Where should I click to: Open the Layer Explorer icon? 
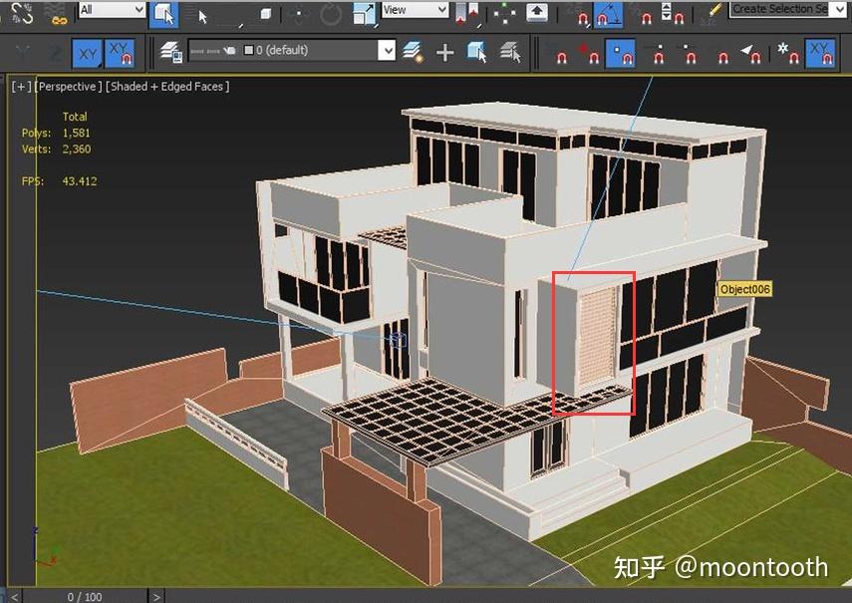coord(171,50)
